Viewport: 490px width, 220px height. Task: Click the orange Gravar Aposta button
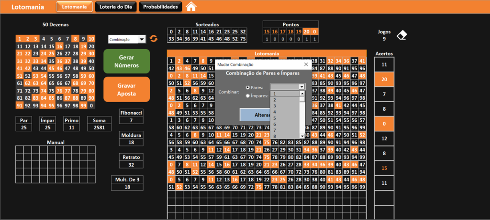(126, 89)
